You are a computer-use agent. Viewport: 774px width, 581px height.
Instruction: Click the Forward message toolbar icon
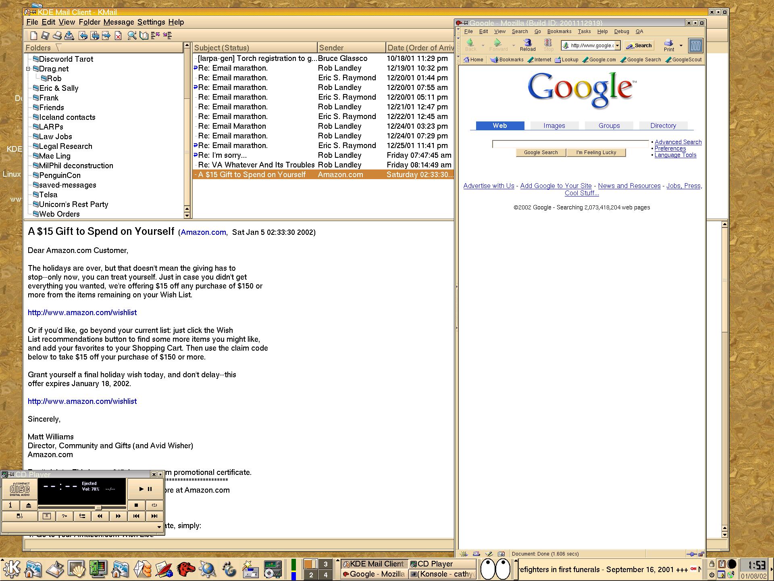tap(106, 36)
